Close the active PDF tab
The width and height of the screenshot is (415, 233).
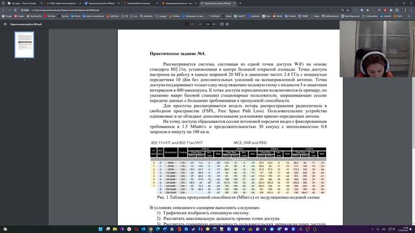[234, 3]
